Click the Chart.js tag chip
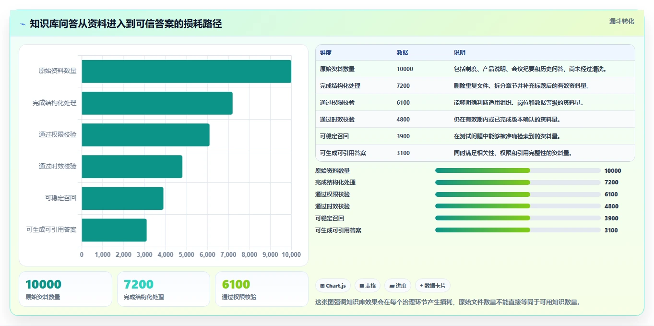The height and width of the screenshot is (326, 654). click(x=333, y=286)
